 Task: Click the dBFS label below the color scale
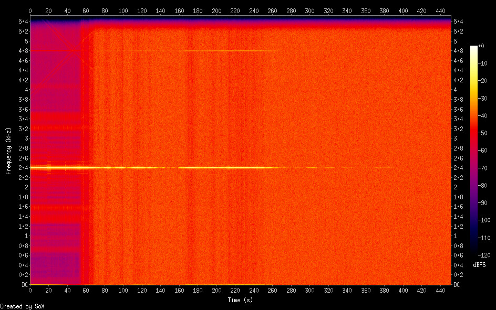pyautogui.click(x=479, y=265)
